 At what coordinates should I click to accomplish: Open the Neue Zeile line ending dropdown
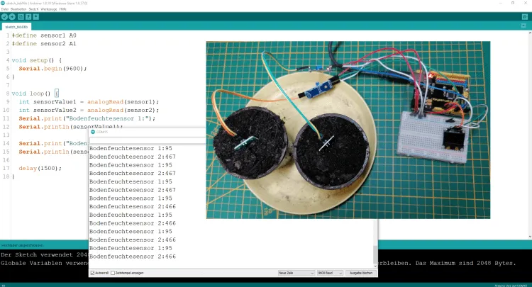(x=294, y=272)
